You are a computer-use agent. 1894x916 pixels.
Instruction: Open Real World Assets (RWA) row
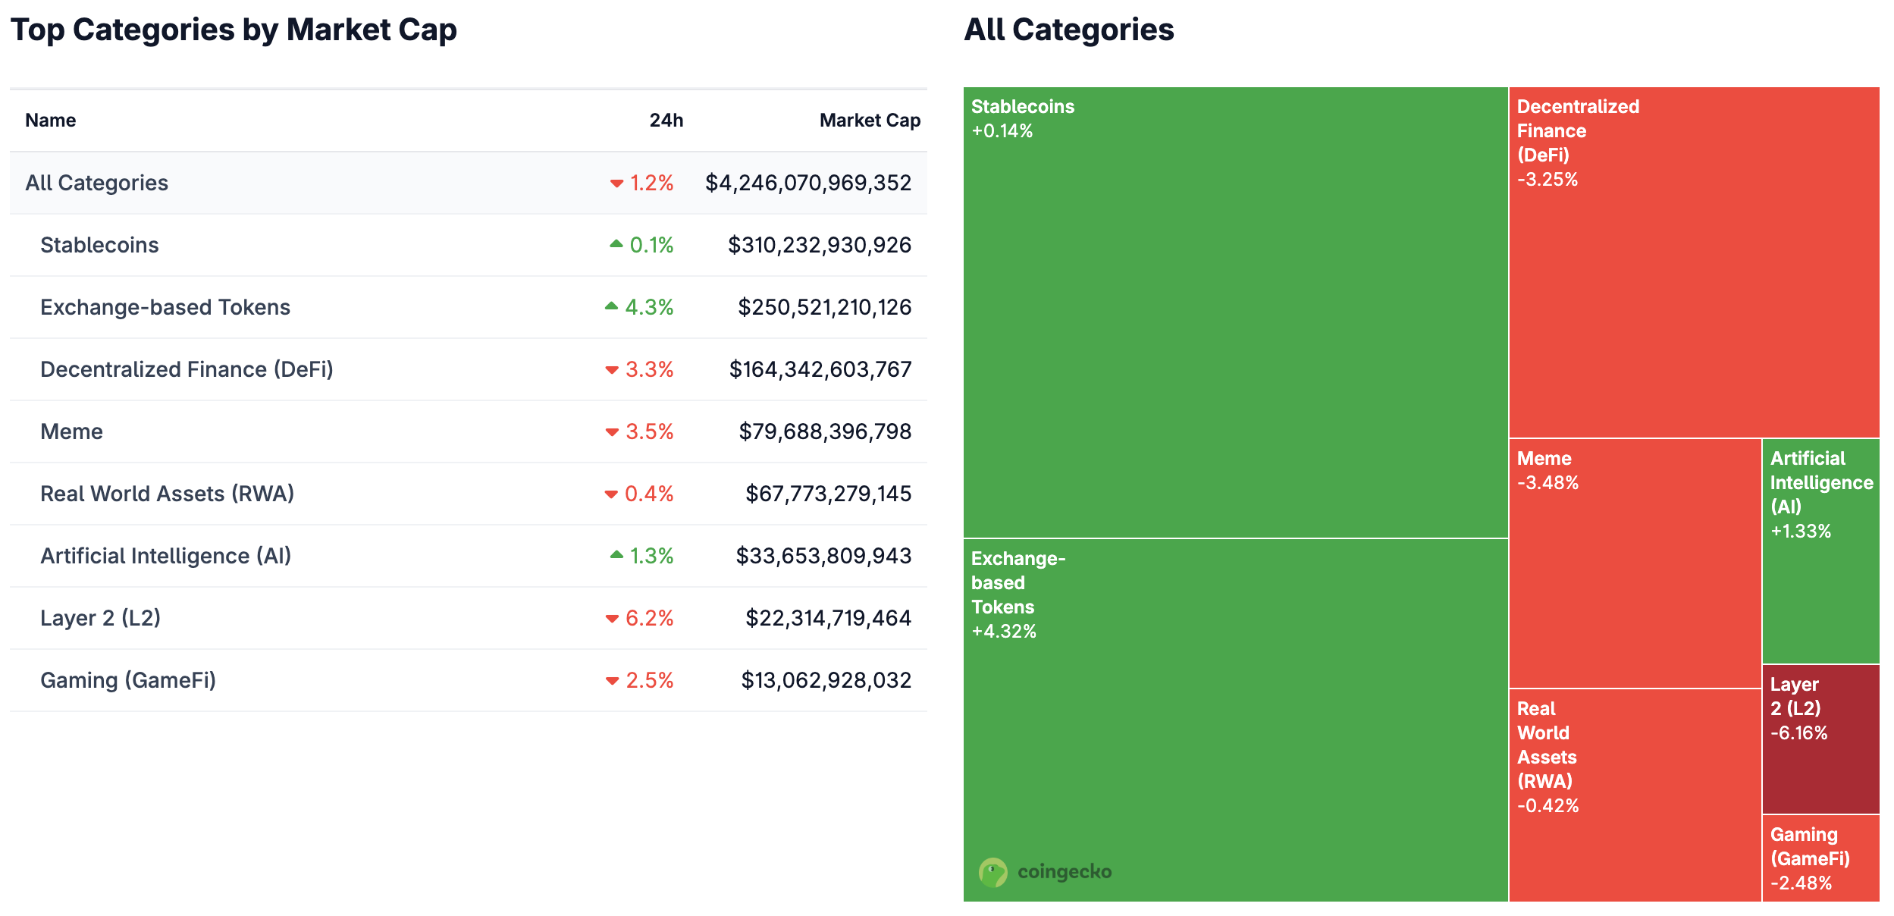(x=167, y=494)
